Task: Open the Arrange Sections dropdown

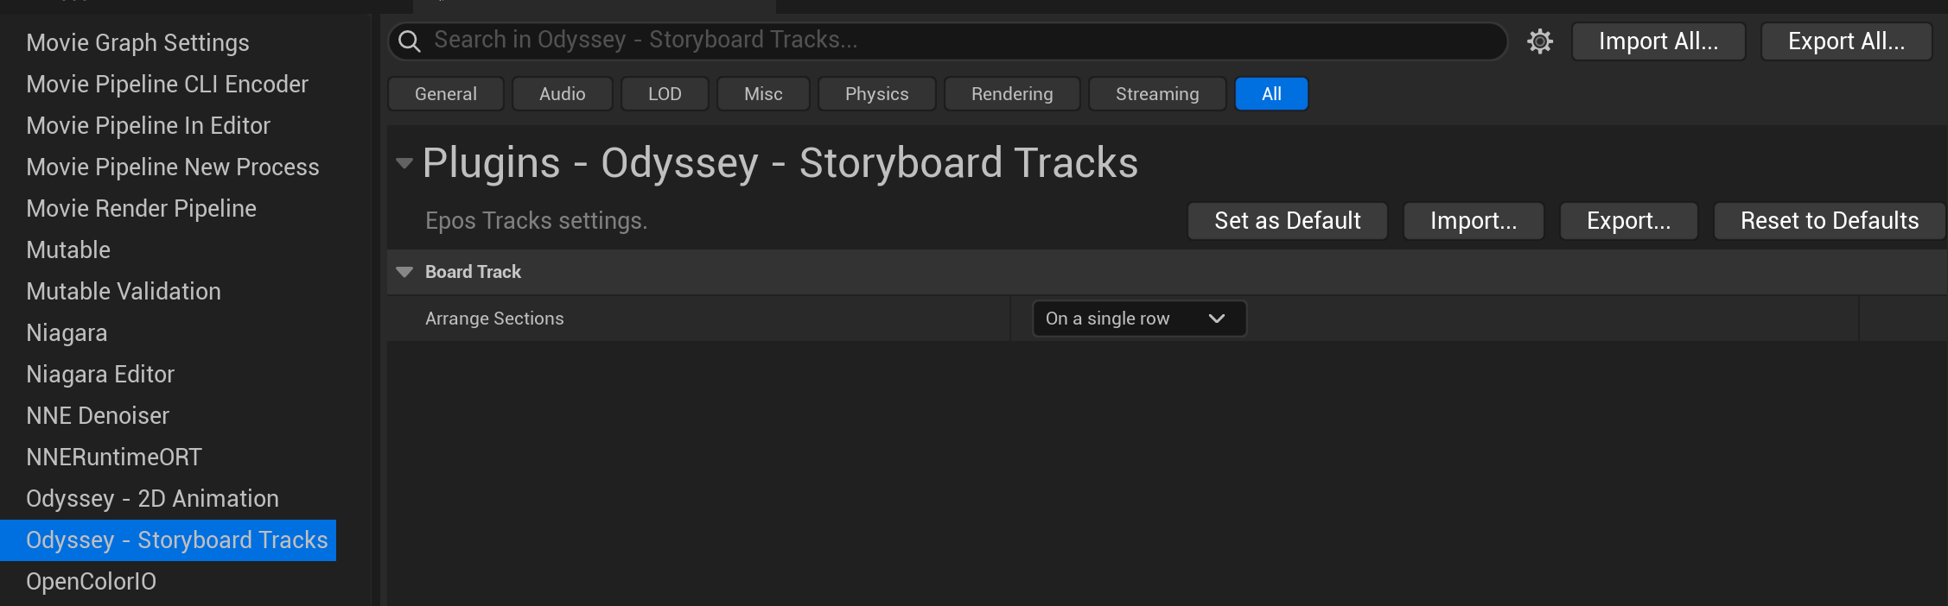Action: (x=1139, y=319)
